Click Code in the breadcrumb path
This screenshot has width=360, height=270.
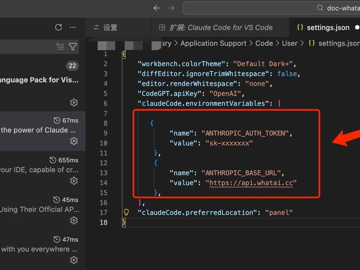click(x=264, y=43)
